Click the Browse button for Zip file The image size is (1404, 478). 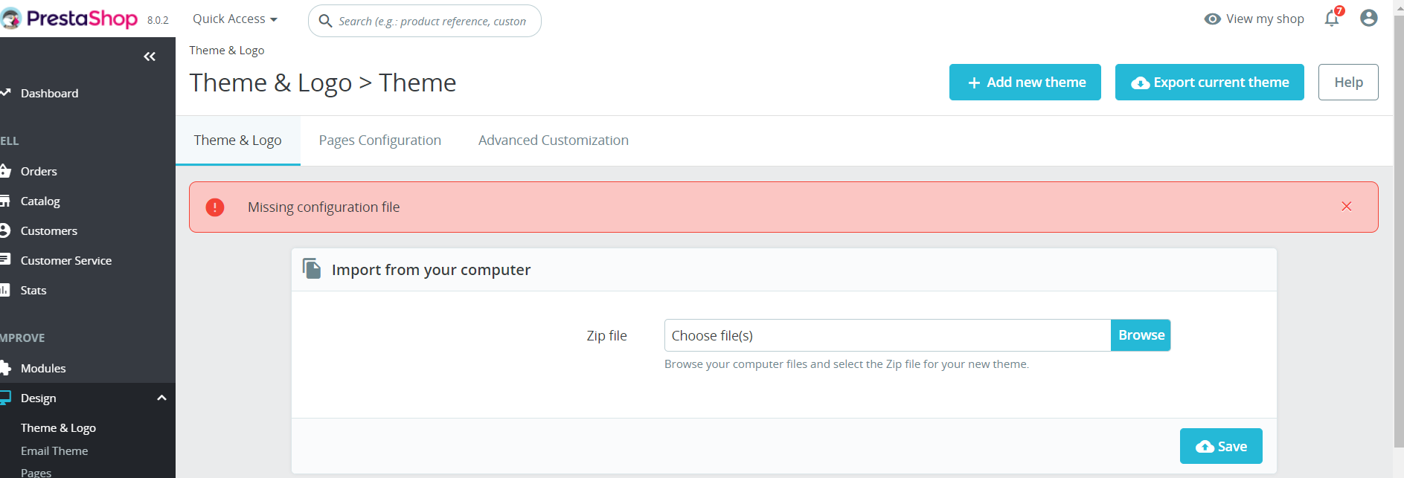[x=1141, y=335]
